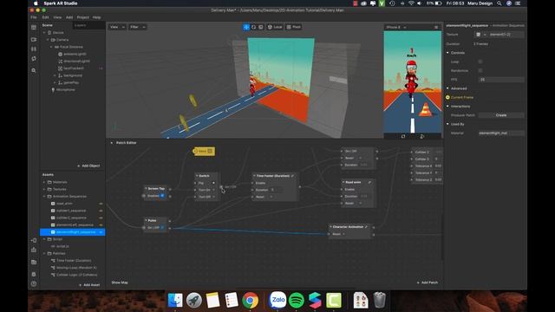This screenshot has height=312, width=555.
Task: Select the rotate tool in viewport toolbar
Action: [x=253, y=27]
